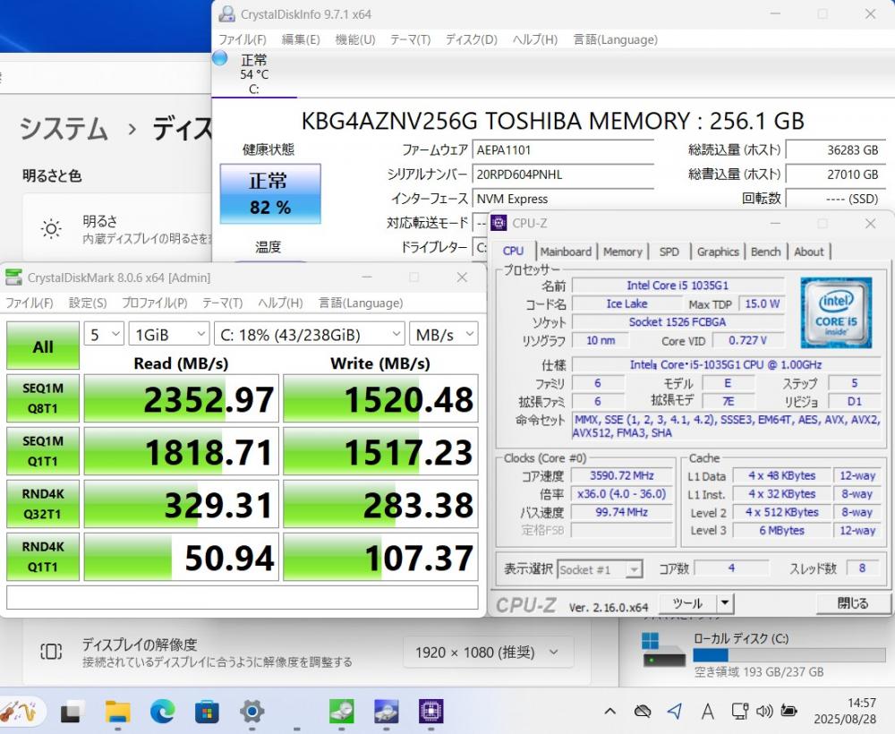The width and height of the screenshot is (895, 734).
Task: Click the ツール button in CPU-Z
Action: (687, 603)
